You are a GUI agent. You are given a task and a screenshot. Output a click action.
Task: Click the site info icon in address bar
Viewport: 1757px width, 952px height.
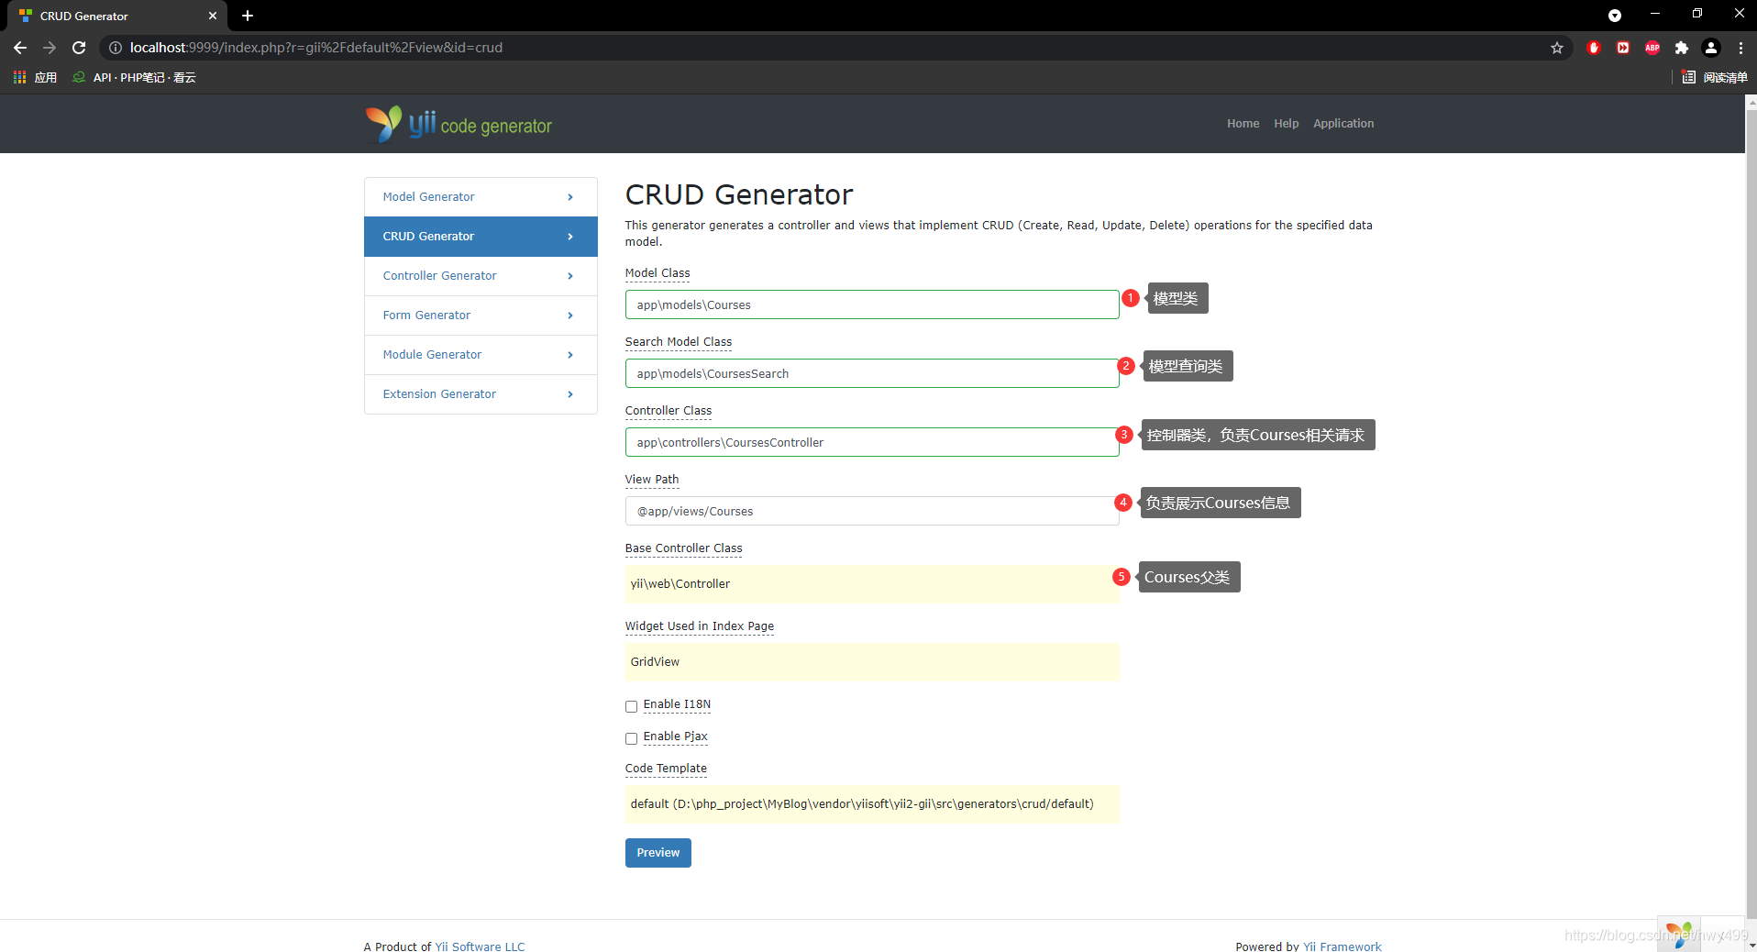pyautogui.click(x=116, y=48)
